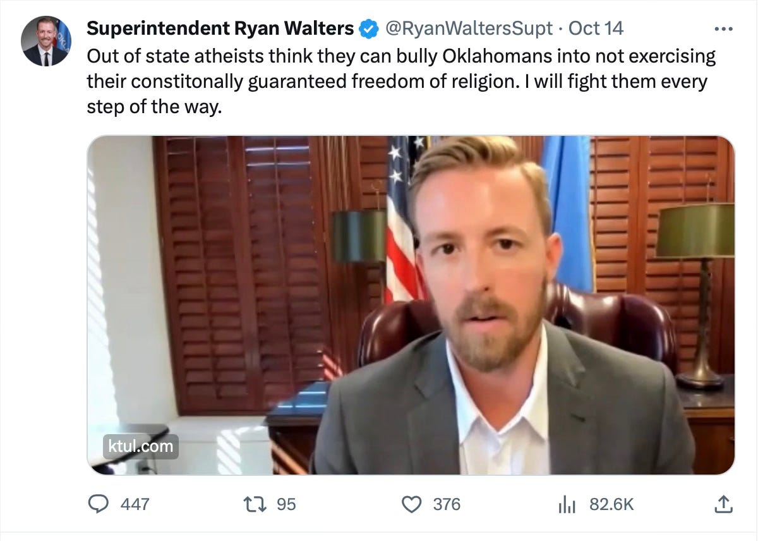
Task: Click the 95 reposts count
Action: pos(286,504)
